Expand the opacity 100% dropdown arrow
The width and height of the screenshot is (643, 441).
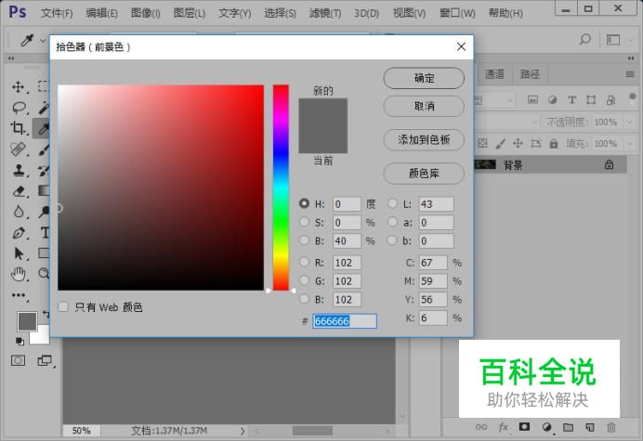pos(629,122)
